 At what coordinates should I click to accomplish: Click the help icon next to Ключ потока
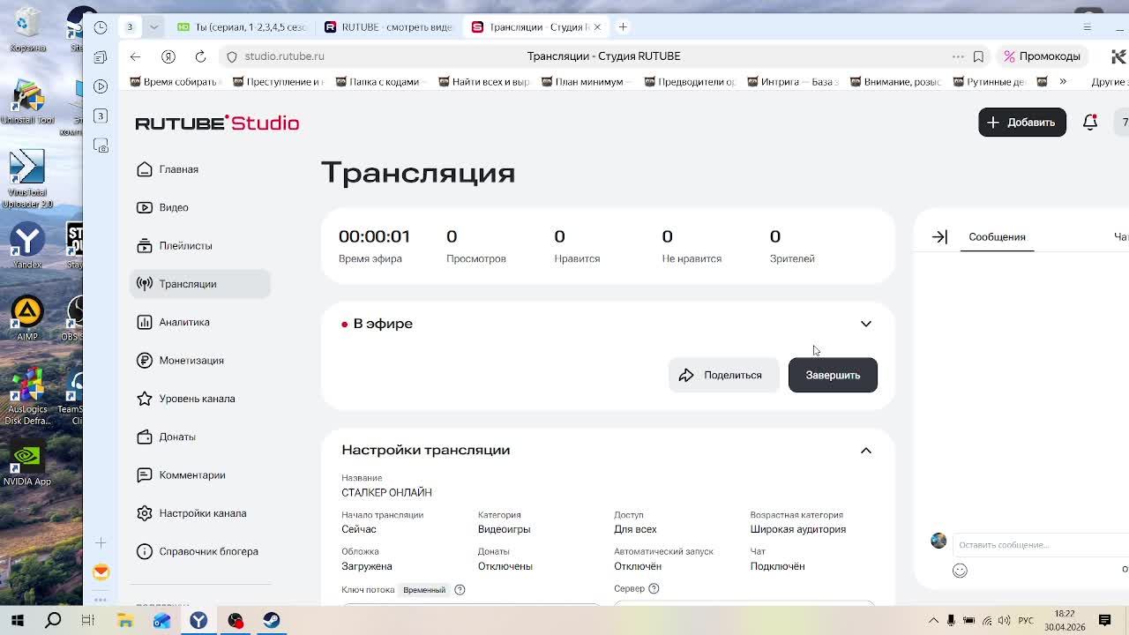coord(460,589)
